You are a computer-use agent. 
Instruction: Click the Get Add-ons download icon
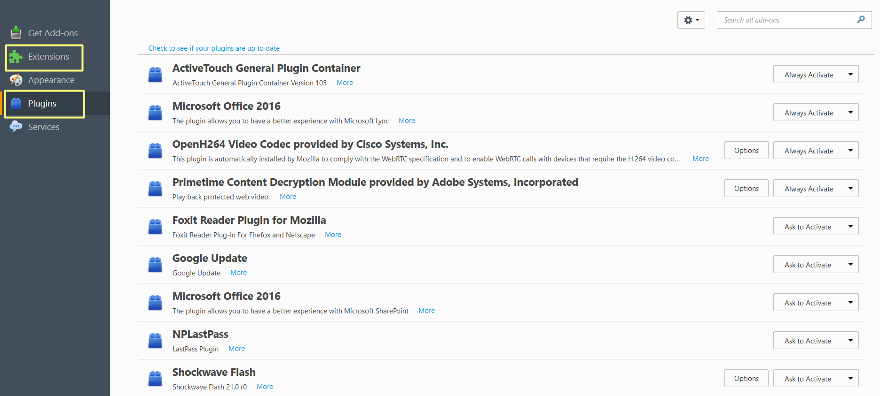click(16, 33)
